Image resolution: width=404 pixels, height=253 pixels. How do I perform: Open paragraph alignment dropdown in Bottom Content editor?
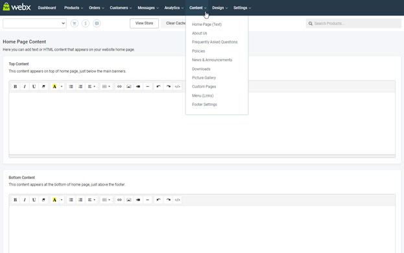(91, 200)
